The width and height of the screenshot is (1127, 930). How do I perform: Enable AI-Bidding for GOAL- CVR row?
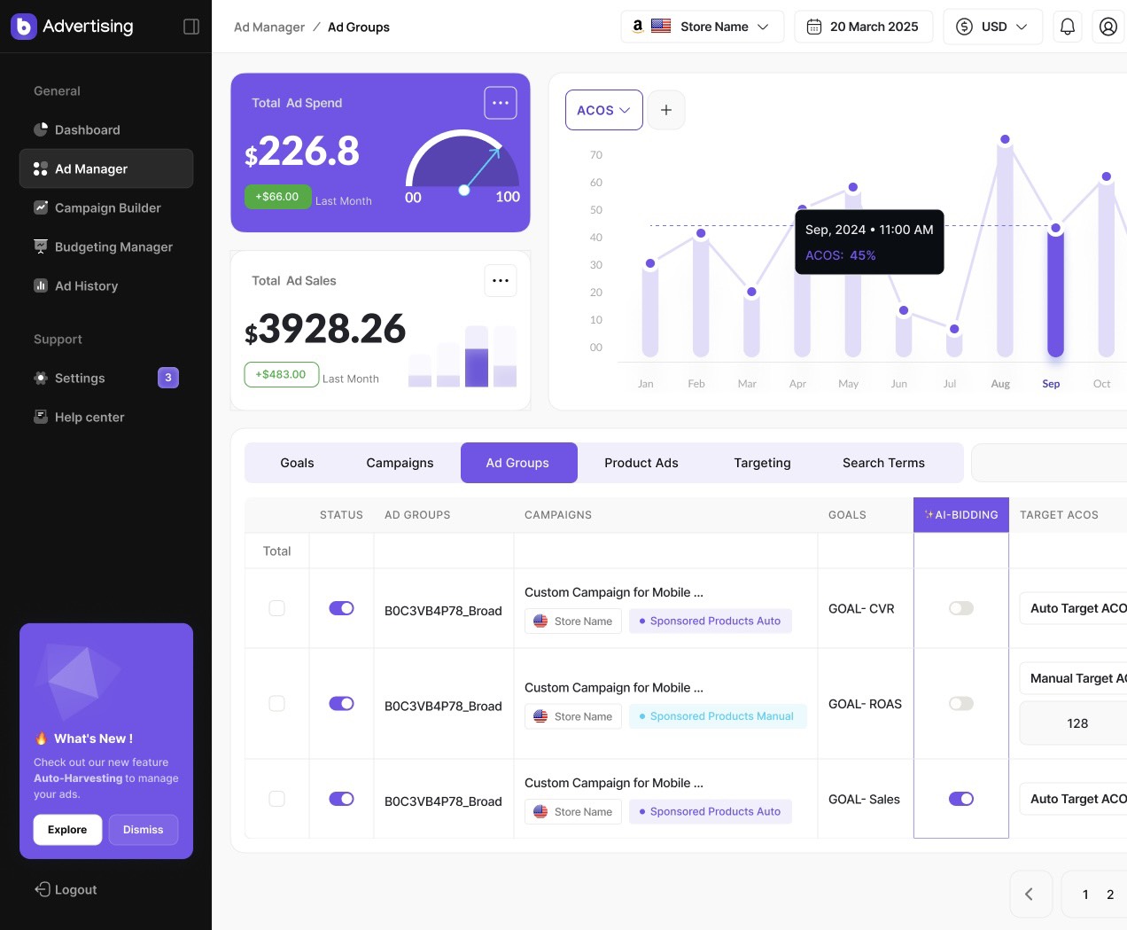point(960,608)
